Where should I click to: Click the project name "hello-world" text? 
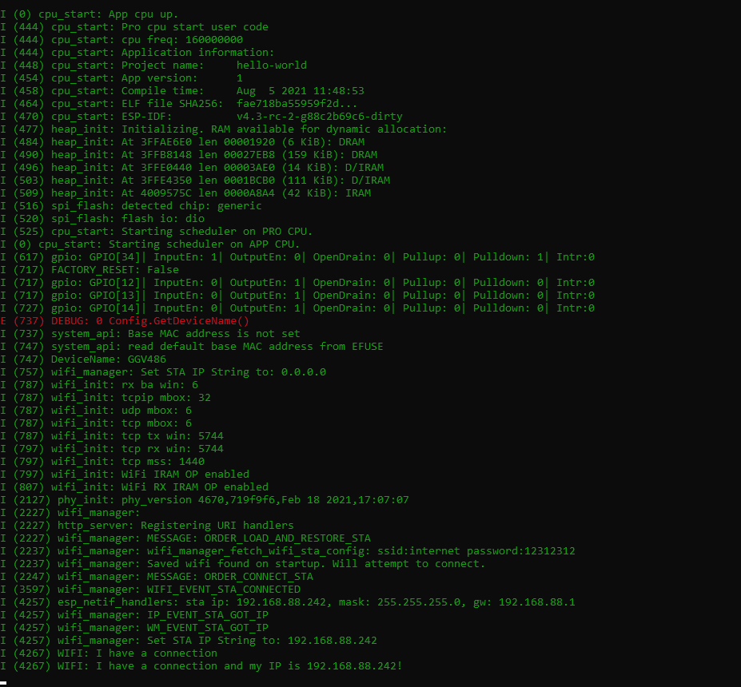271,65
